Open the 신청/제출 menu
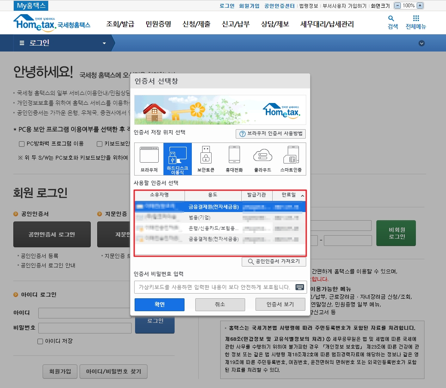This screenshot has height=388, width=446. tap(196, 24)
